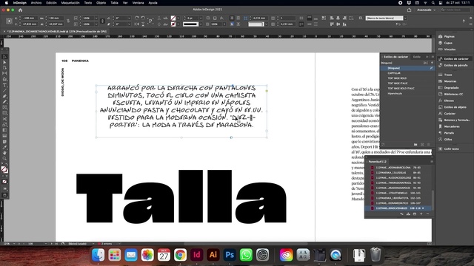Open Avanzado workspace switcher
This screenshot has width=474, height=266.
point(427,10)
